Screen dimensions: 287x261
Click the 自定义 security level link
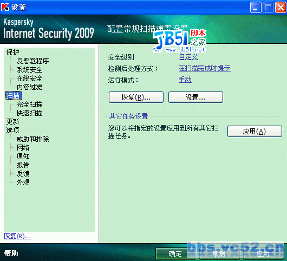click(188, 57)
